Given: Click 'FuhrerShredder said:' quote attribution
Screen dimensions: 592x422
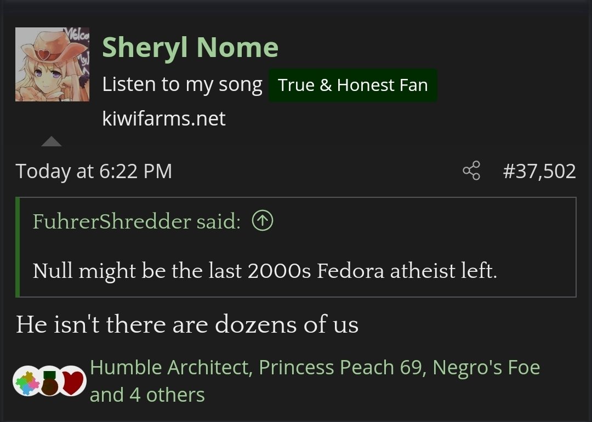Looking at the screenshot, I should (x=136, y=221).
